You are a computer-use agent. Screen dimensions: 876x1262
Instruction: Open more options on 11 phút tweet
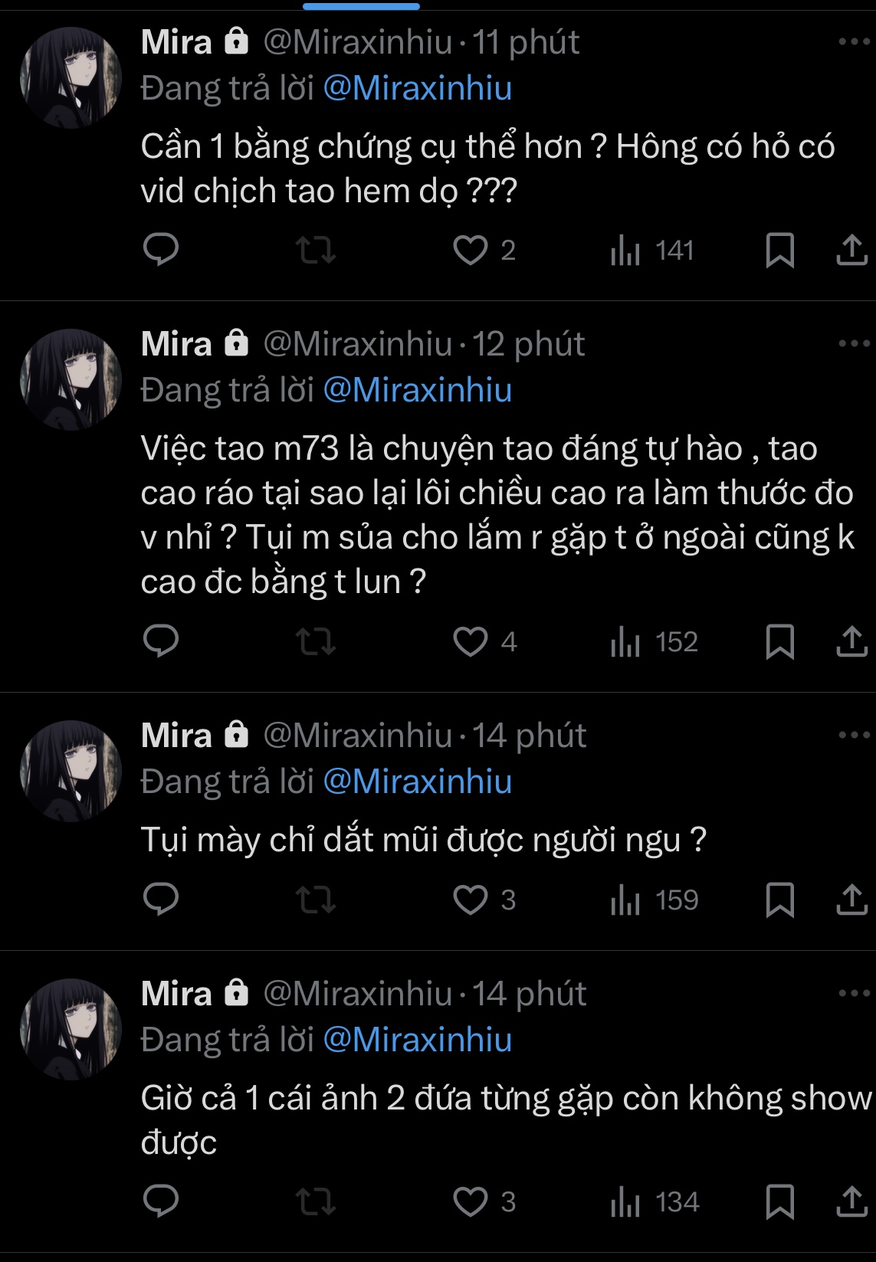coord(854,41)
